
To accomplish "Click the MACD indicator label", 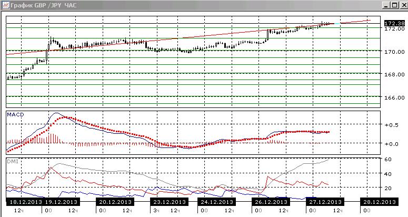I will (15, 114).
